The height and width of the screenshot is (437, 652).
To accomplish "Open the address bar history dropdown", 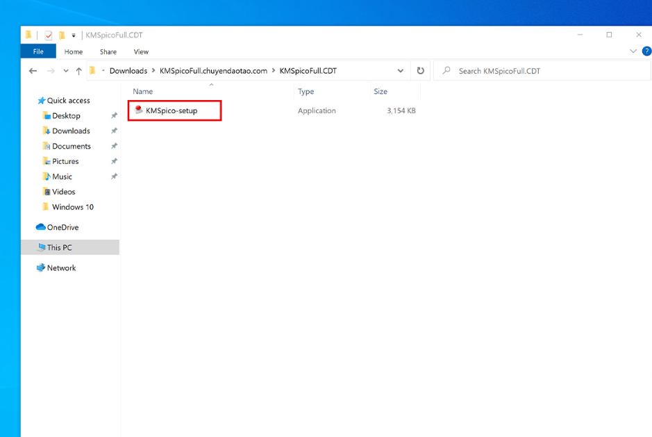I will pyautogui.click(x=401, y=71).
